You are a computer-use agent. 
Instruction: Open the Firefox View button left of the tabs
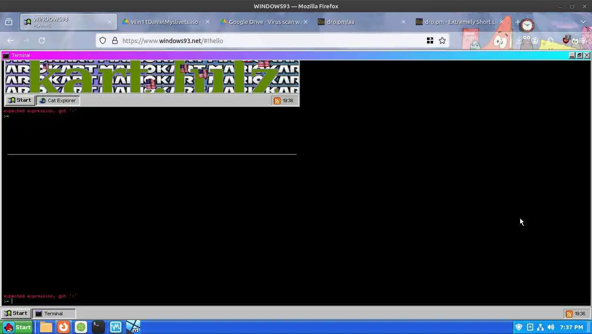point(9,22)
